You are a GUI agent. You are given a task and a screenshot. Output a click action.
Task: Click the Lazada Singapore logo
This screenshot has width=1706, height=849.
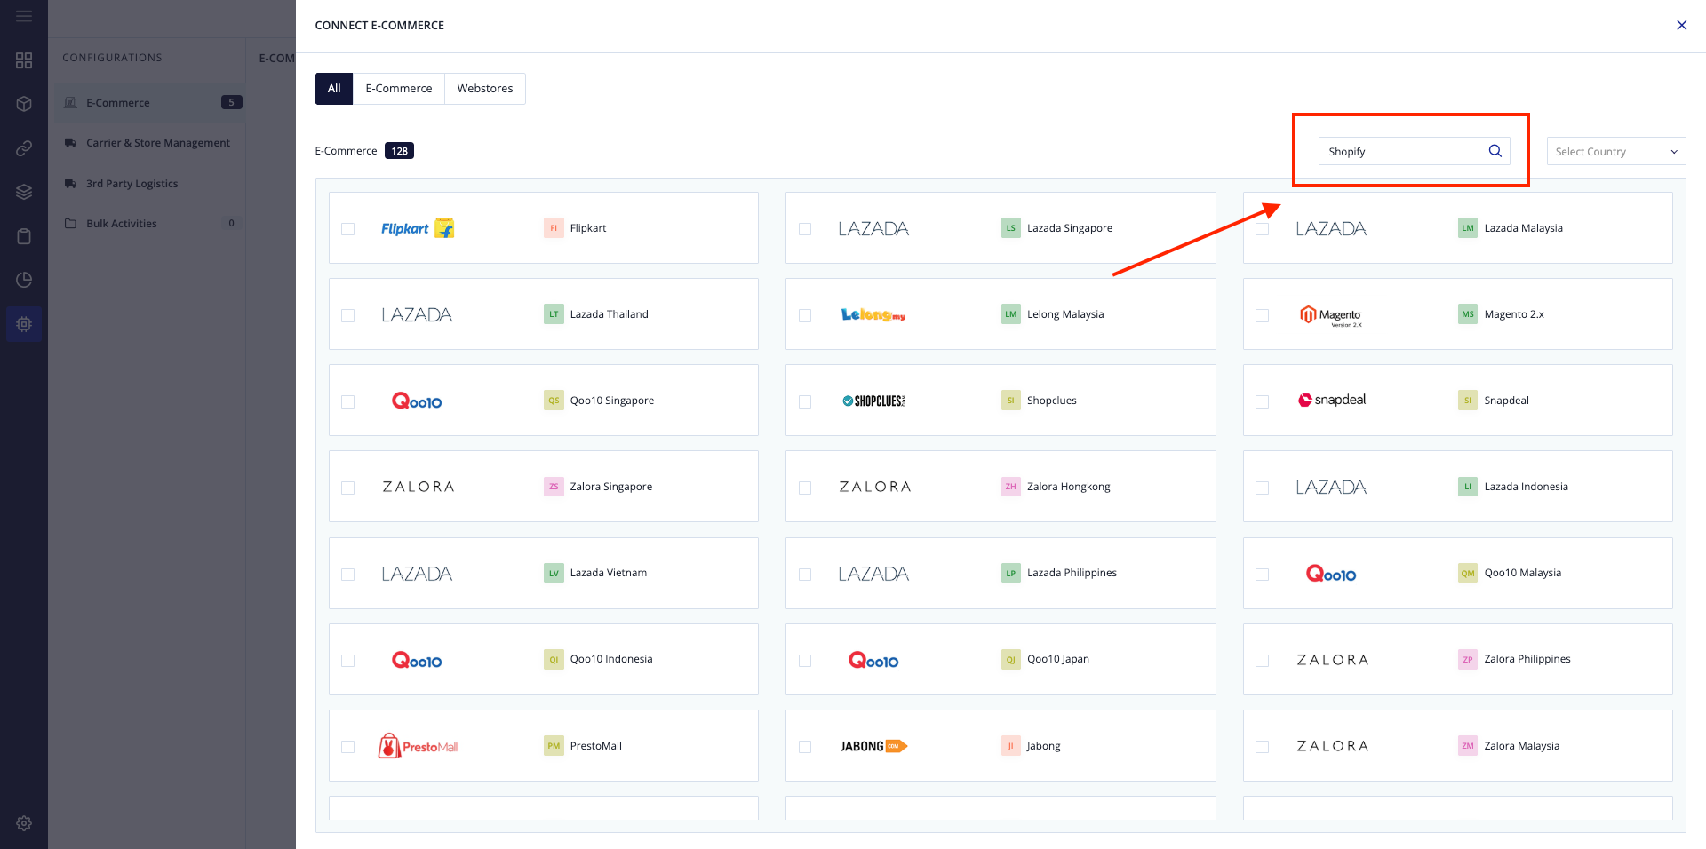click(x=873, y=229)
